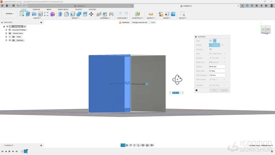275x155 pixels.
Task: Select the Look At tool in navigation bar
Action: [127, 145]
